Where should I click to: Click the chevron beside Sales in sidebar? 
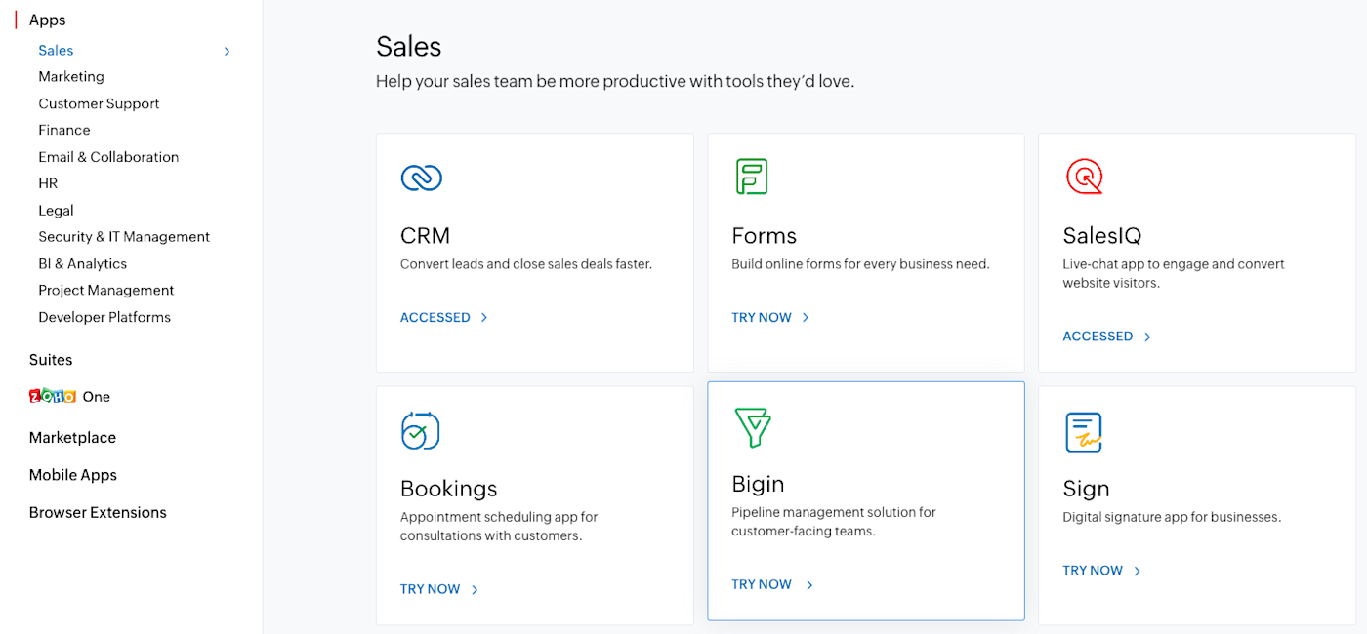(227, 51)
